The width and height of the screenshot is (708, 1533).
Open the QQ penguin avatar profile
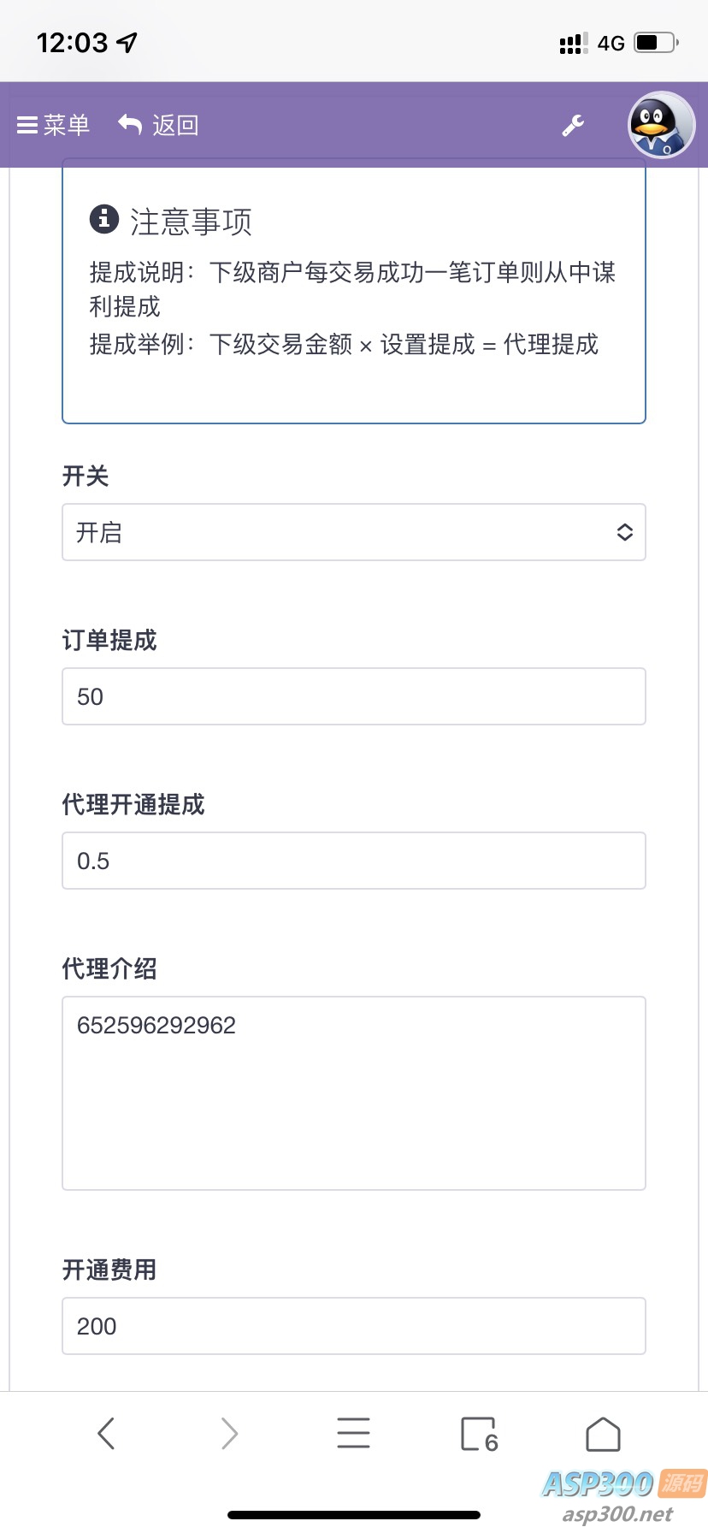661,126
